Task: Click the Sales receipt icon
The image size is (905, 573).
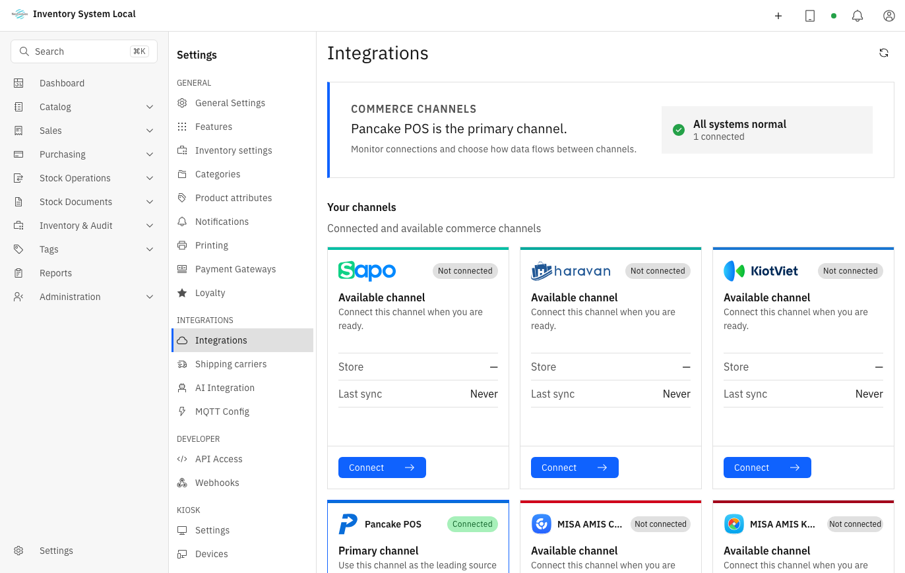Action: point(18,131)
